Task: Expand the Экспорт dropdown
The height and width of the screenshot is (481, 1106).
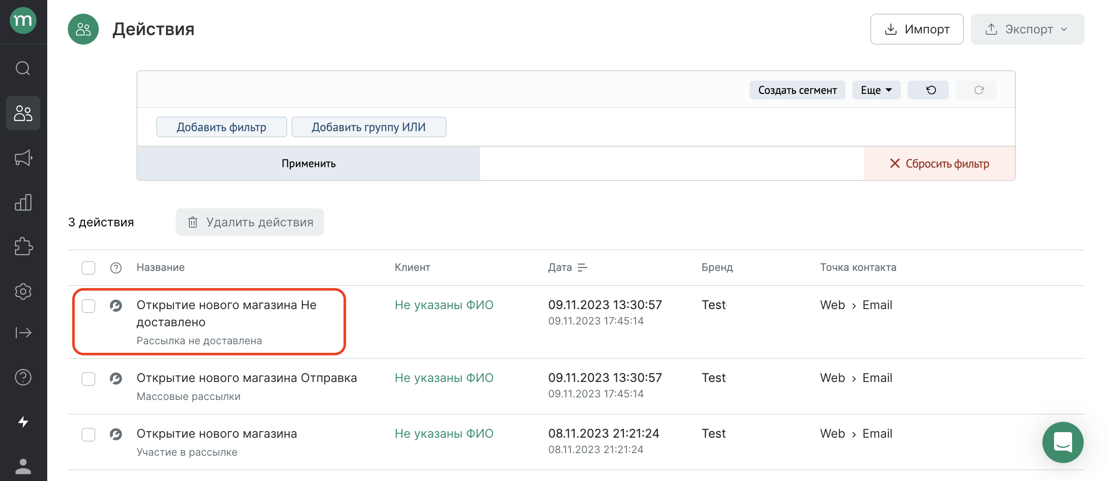Action: (x=1027, y=29)
